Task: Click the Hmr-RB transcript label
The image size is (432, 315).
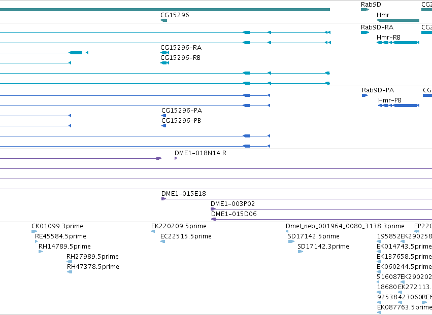Action: point(388,37)
